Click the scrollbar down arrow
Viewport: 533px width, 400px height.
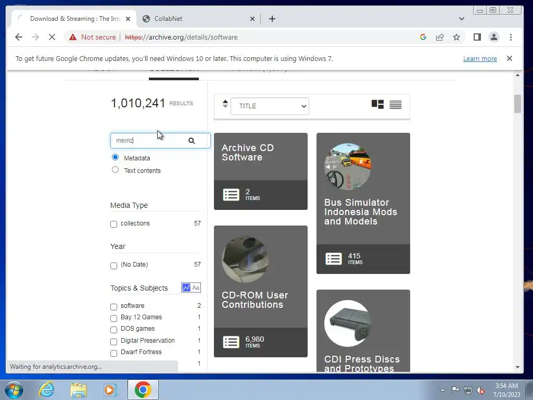[517, 367]
